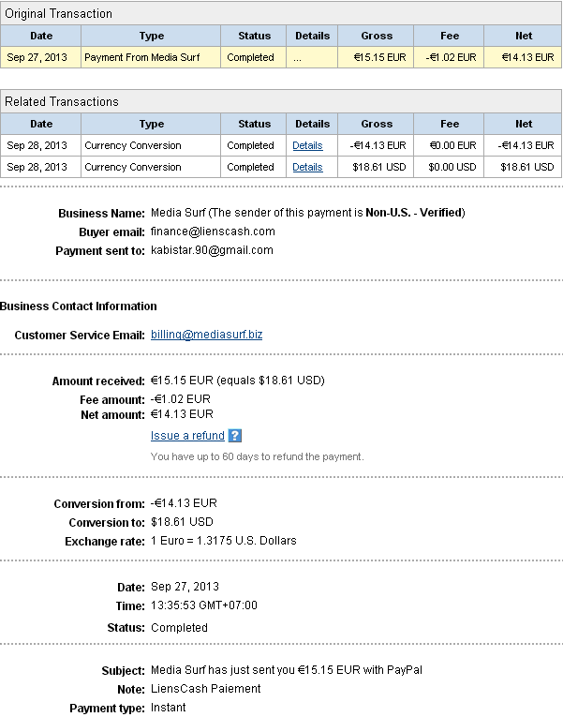563x717 pixels.
Task: Click the time 13:35:53 GMT+07:00
Action: (204, 605)
